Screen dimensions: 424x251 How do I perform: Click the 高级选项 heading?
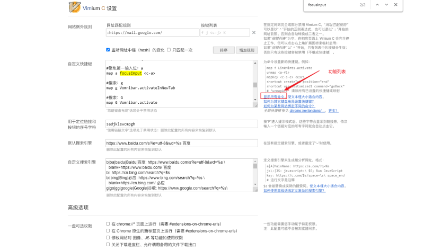click(78, 208)
